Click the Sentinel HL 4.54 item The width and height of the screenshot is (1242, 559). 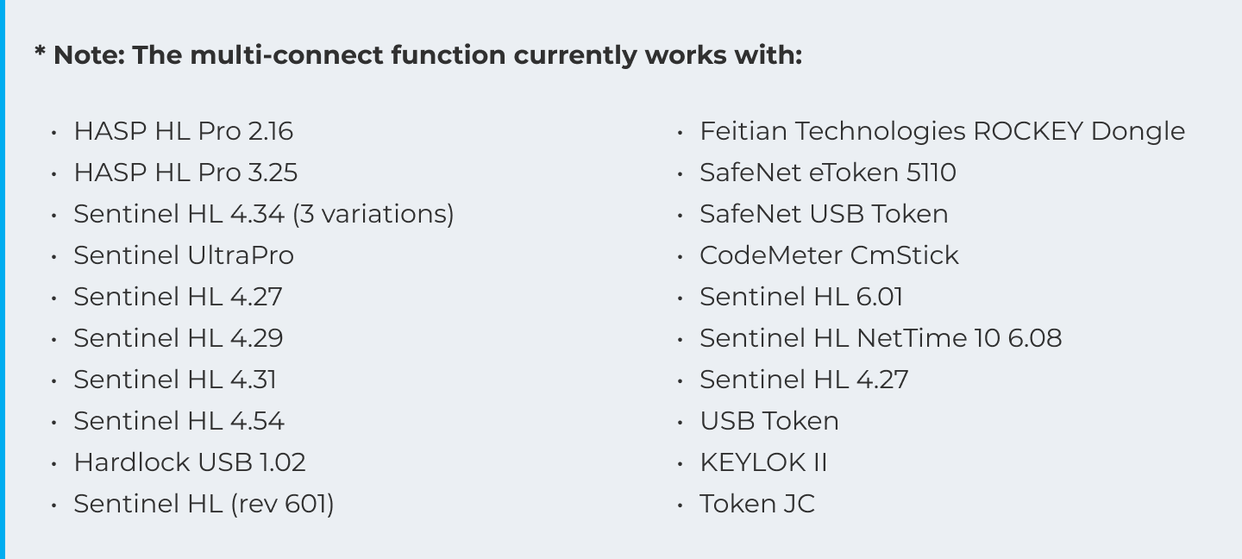[x=179, y=421]
